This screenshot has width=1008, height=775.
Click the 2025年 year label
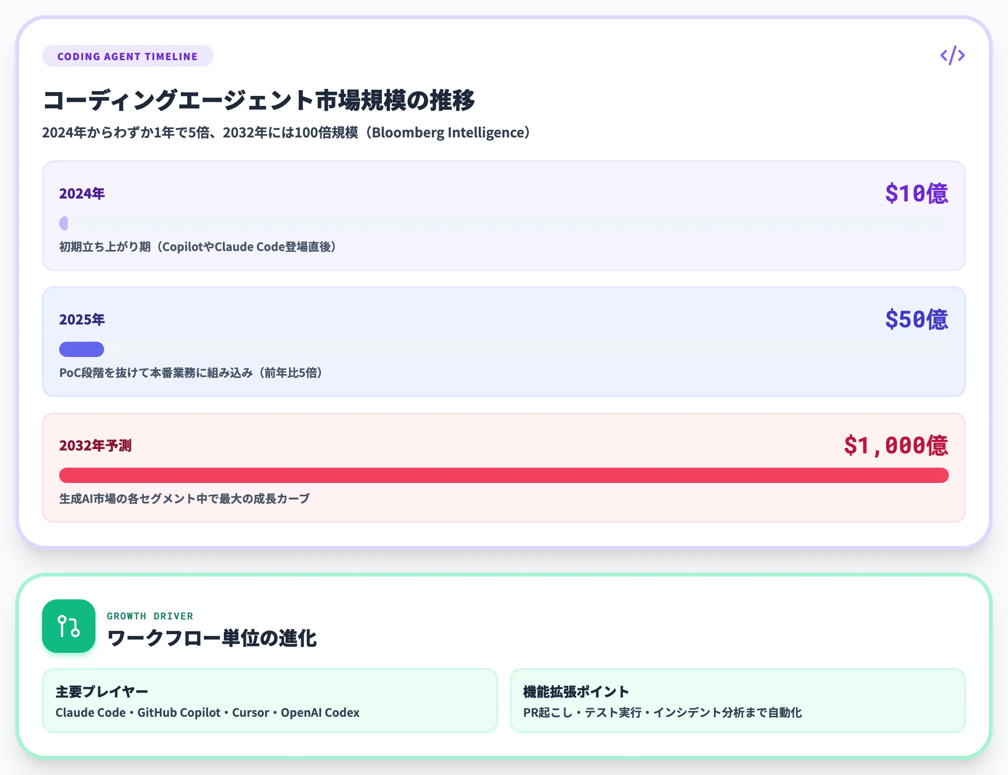(82, 319)
